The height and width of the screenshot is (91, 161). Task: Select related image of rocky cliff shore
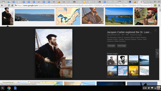pyautogui.click(x=112, y=71)
